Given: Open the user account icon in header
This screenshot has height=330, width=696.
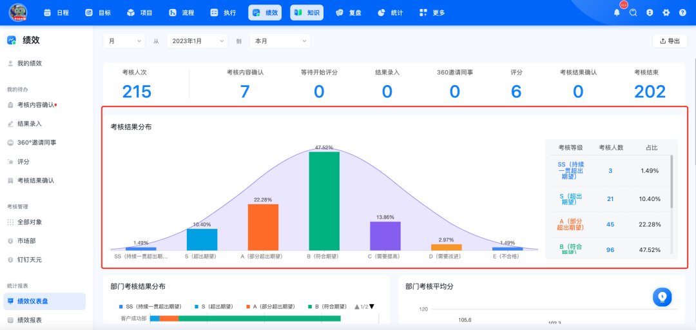Looking at the screenshot, I should pos(650,13).
